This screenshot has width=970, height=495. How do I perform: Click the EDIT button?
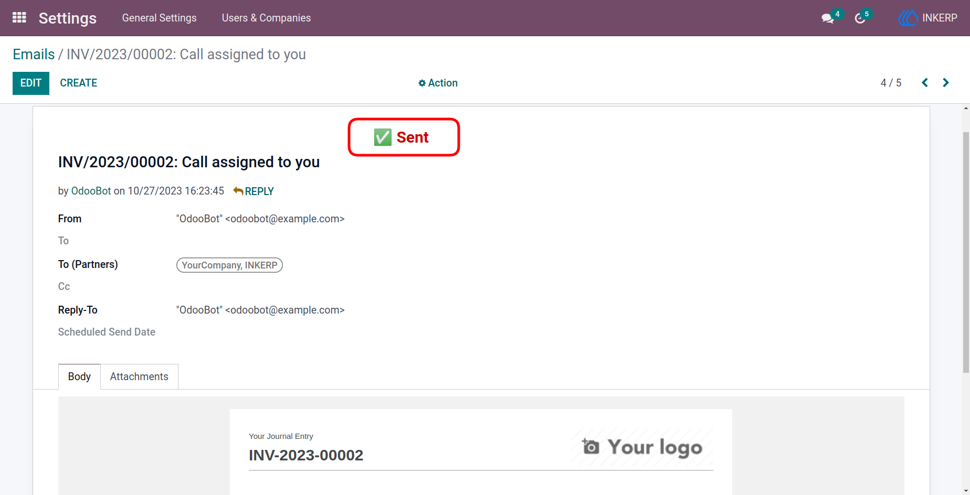31,83
